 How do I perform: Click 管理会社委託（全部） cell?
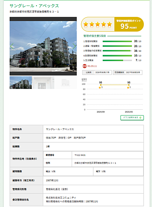click(x=93, y=189)
